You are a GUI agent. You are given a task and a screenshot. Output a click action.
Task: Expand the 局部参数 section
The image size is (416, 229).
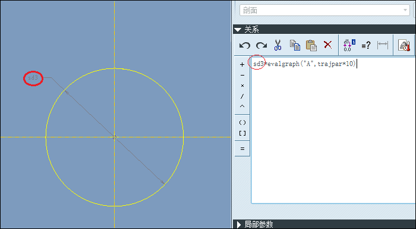click(x=239, y=225)
